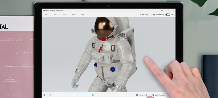218x98 pixels.
Task: Click the loop/restart animation icon
Action: [50, 95]
